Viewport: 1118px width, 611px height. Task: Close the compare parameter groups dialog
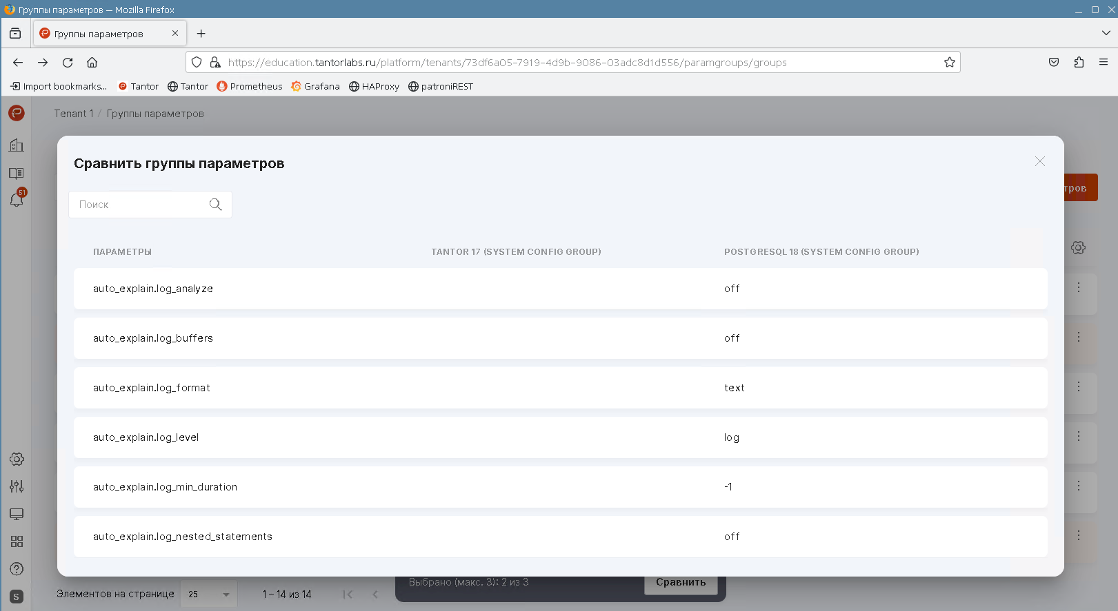1039,161
